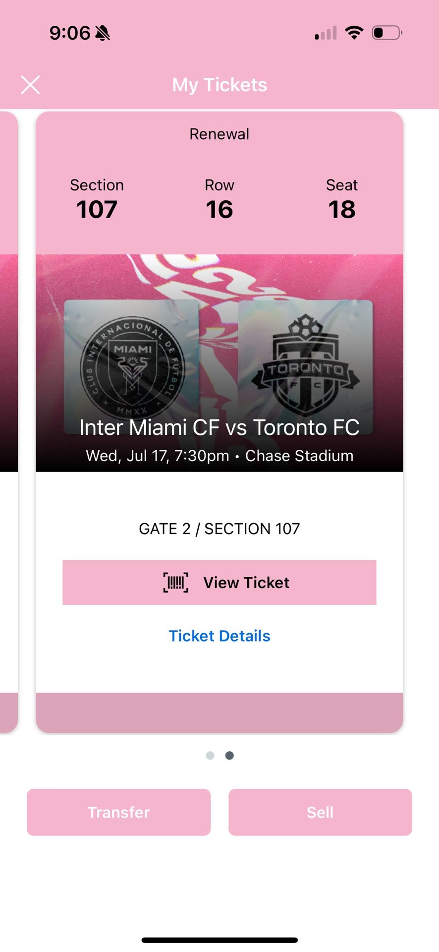Tap the barcode icon on View Ticket

[176, 583]
